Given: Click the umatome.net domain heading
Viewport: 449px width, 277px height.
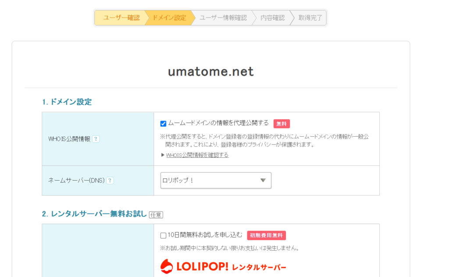Looking at the screenshot, I should point(211,71).
